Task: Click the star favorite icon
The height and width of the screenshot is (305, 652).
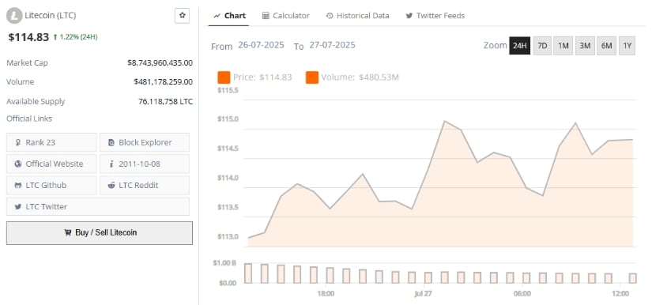Action: click(182, 16)
